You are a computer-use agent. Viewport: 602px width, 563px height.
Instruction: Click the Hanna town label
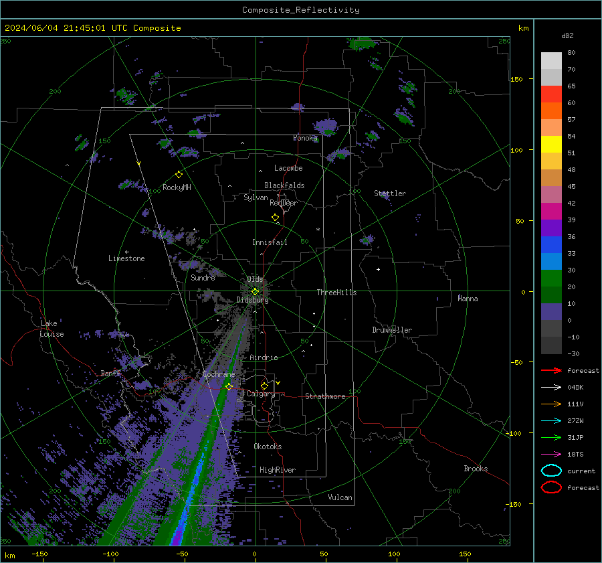click(468, 299)
